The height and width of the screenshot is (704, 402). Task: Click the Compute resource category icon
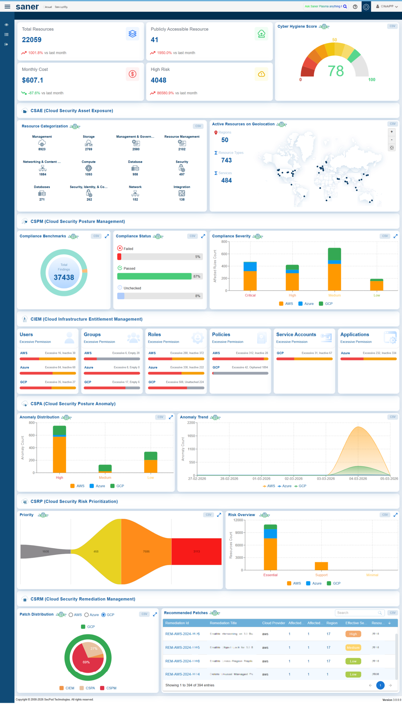(x=88, y=168)
